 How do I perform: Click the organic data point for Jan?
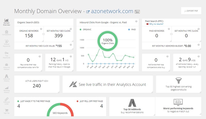tap(113, 53)
